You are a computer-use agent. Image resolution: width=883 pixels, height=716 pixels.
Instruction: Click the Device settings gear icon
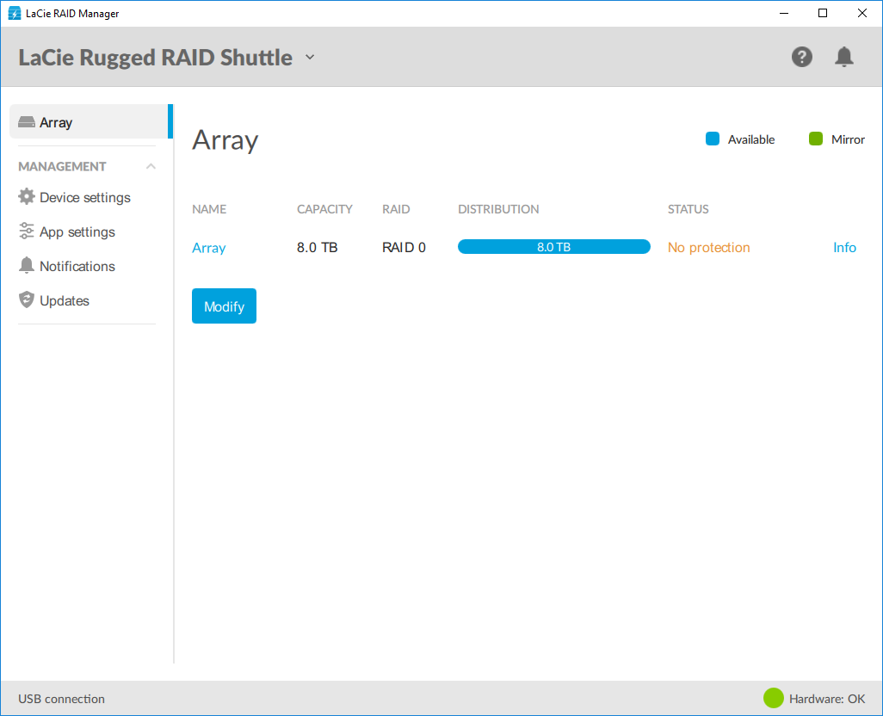pos(27,196)
